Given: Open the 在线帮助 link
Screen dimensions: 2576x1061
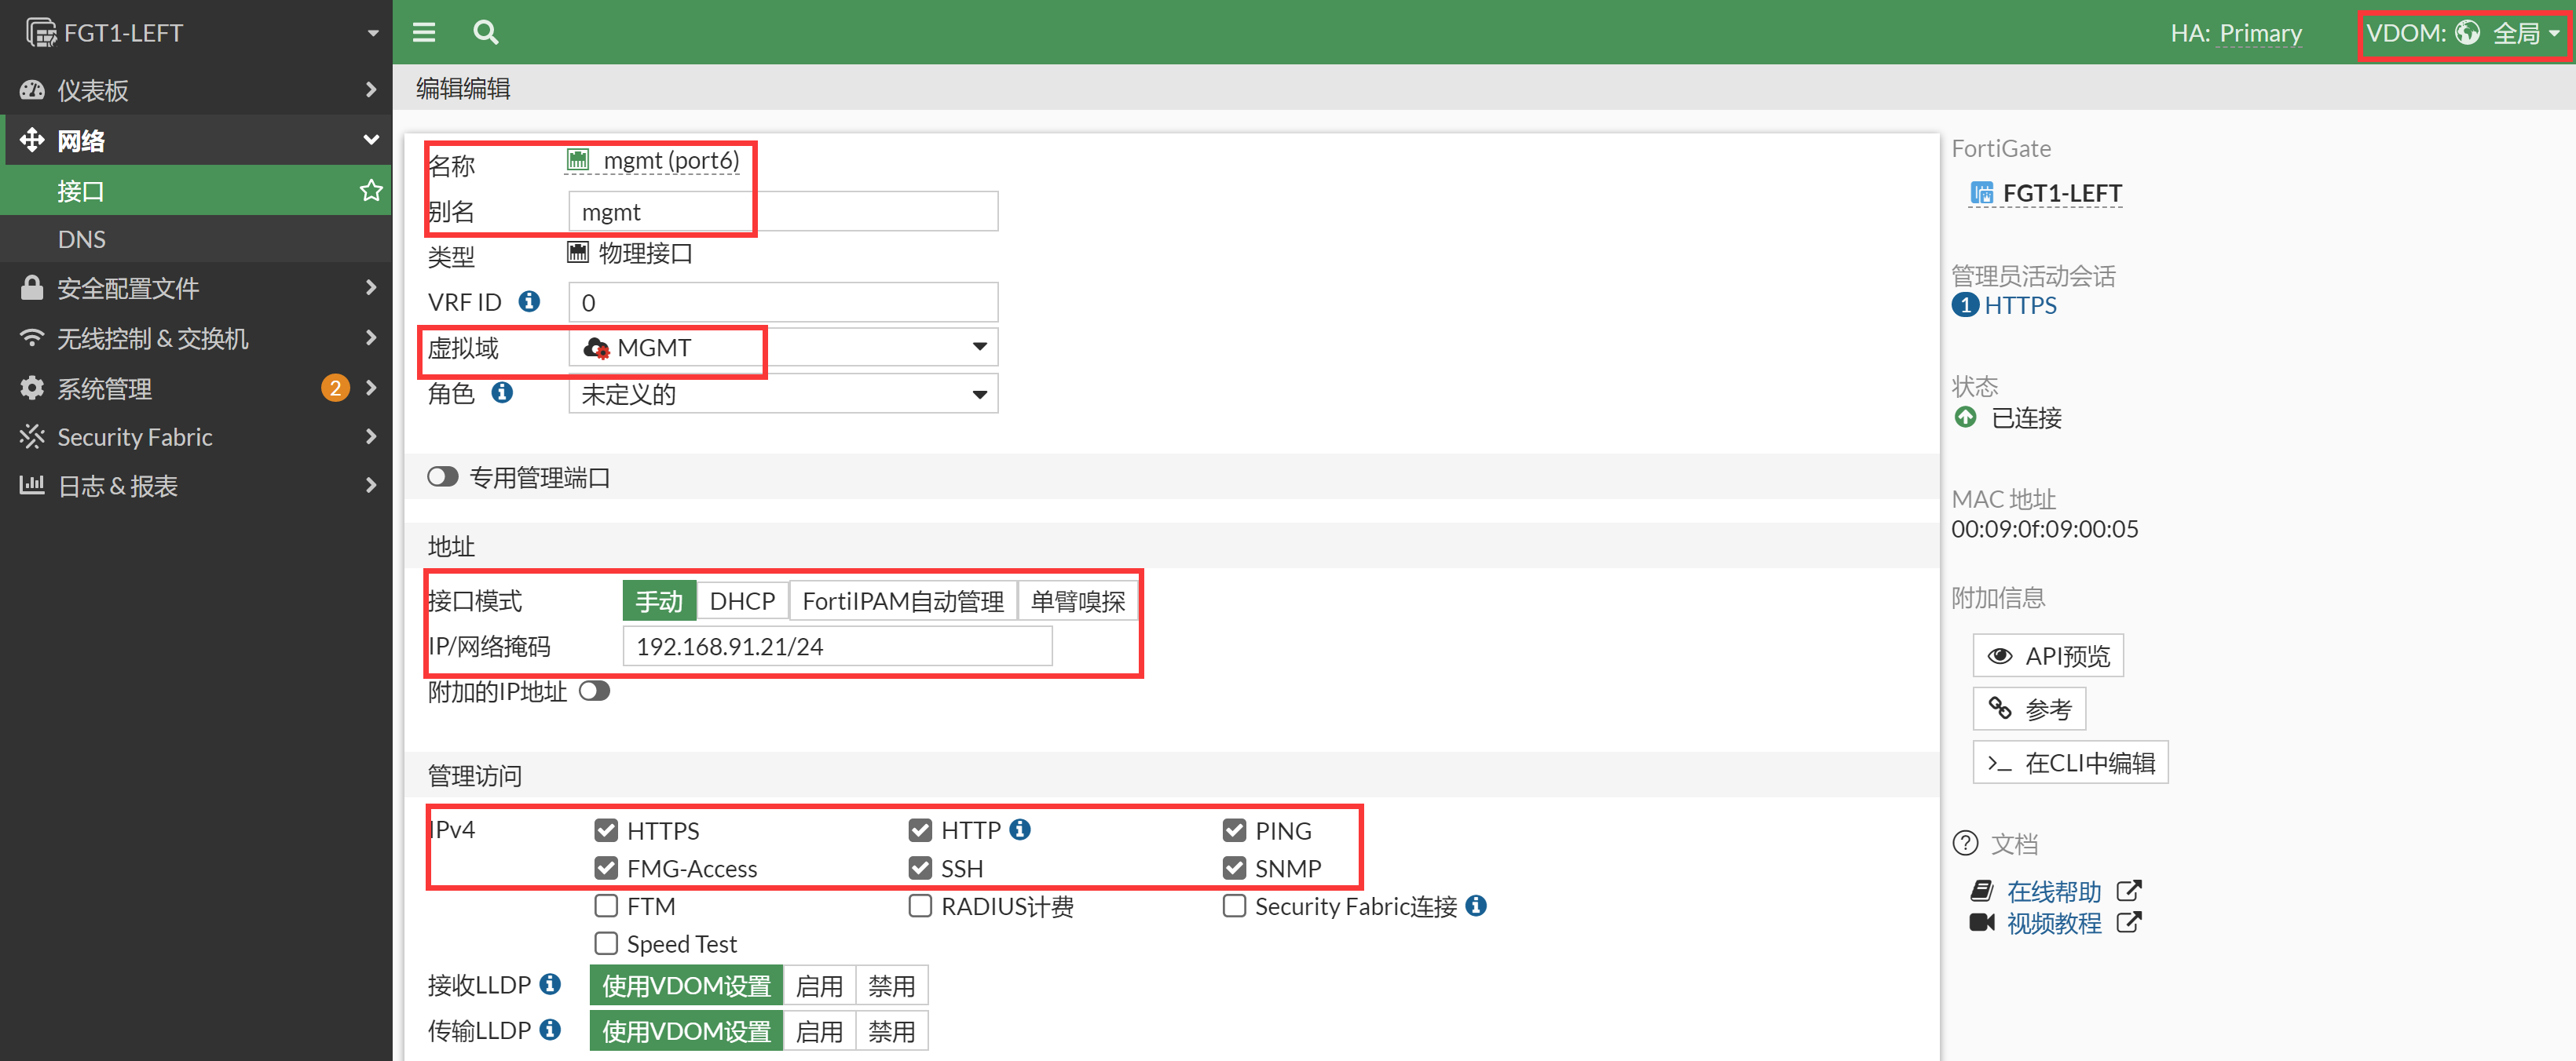Looking at the screenshot, I should click(2053, 890).
